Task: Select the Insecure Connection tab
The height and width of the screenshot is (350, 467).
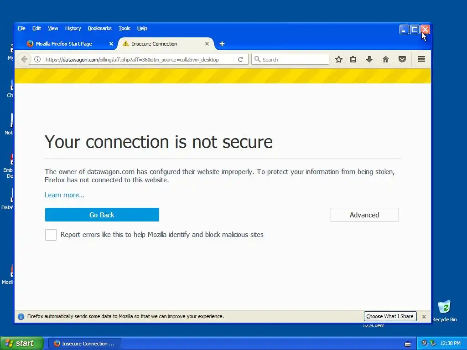Action: click(166, 44)
